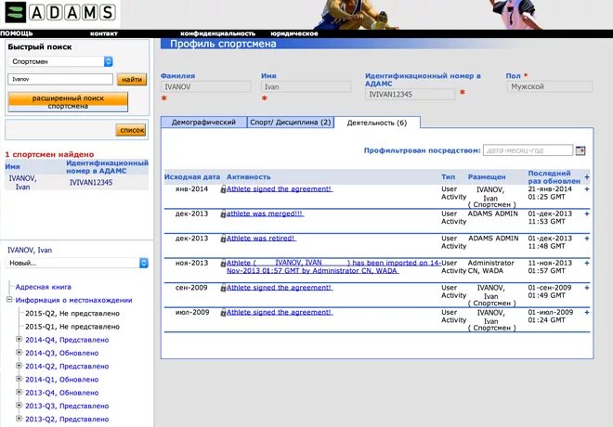The height and width of the screenshot is (427, 613).
Task: Expand the 01-июл-2009 activity row plus
Action: (586, 312)
